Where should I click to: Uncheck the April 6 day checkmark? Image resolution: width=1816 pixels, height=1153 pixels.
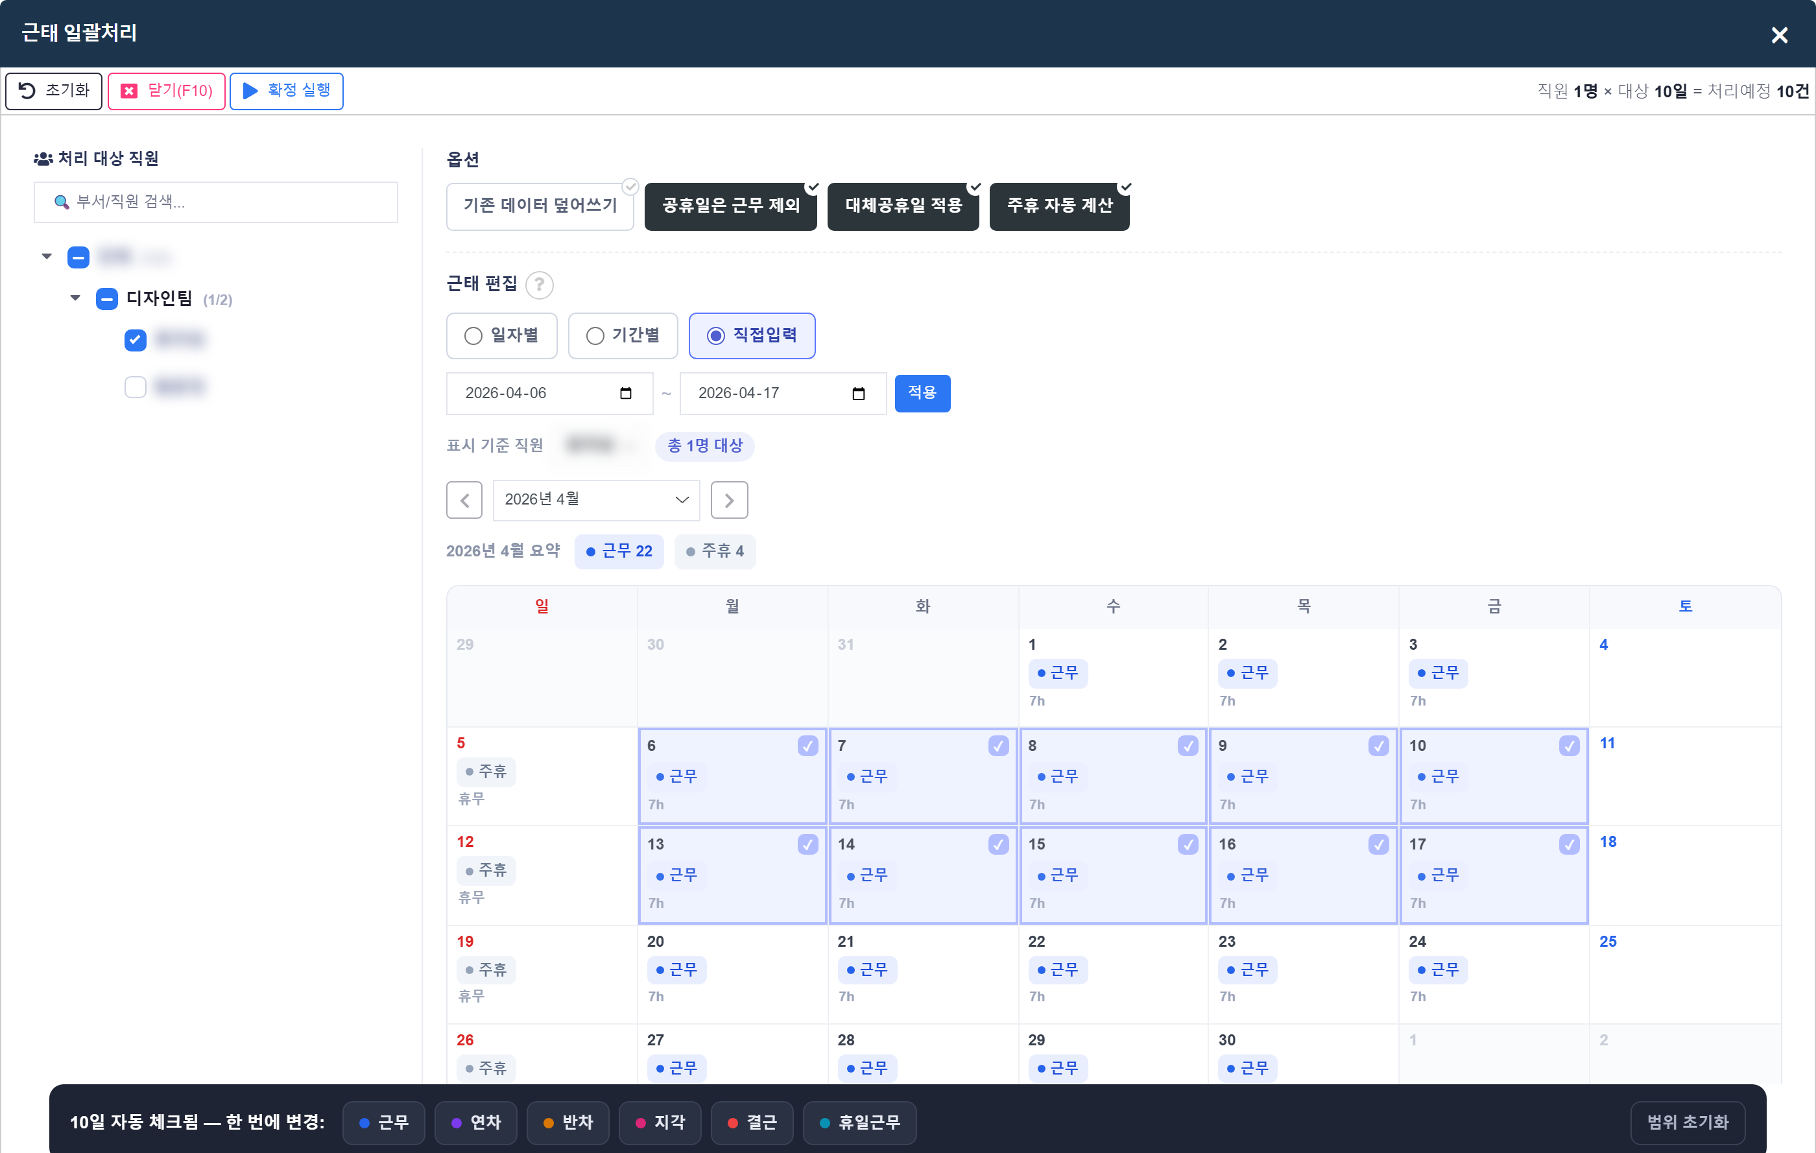coord(807,746)
